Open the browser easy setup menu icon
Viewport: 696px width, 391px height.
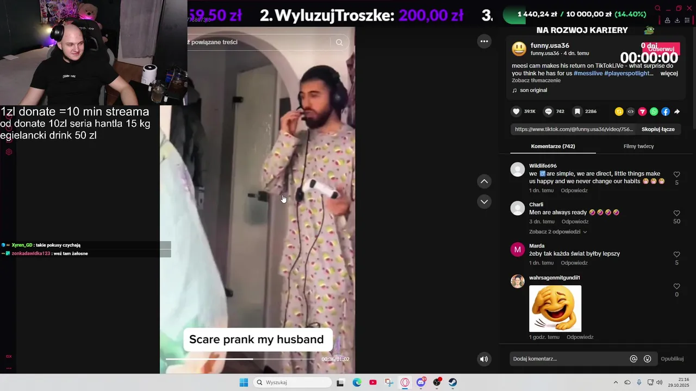tap(687, 21)
